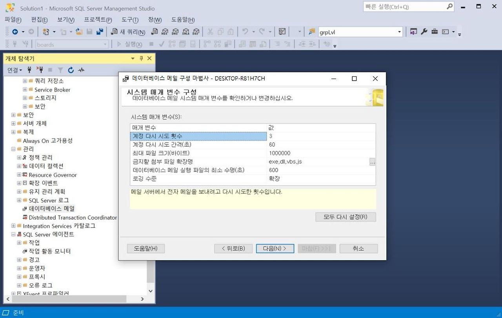The height and width of the screenshot is (318, 502).
Task: Click the New Project toolbar icon
Action: point(46,32)
